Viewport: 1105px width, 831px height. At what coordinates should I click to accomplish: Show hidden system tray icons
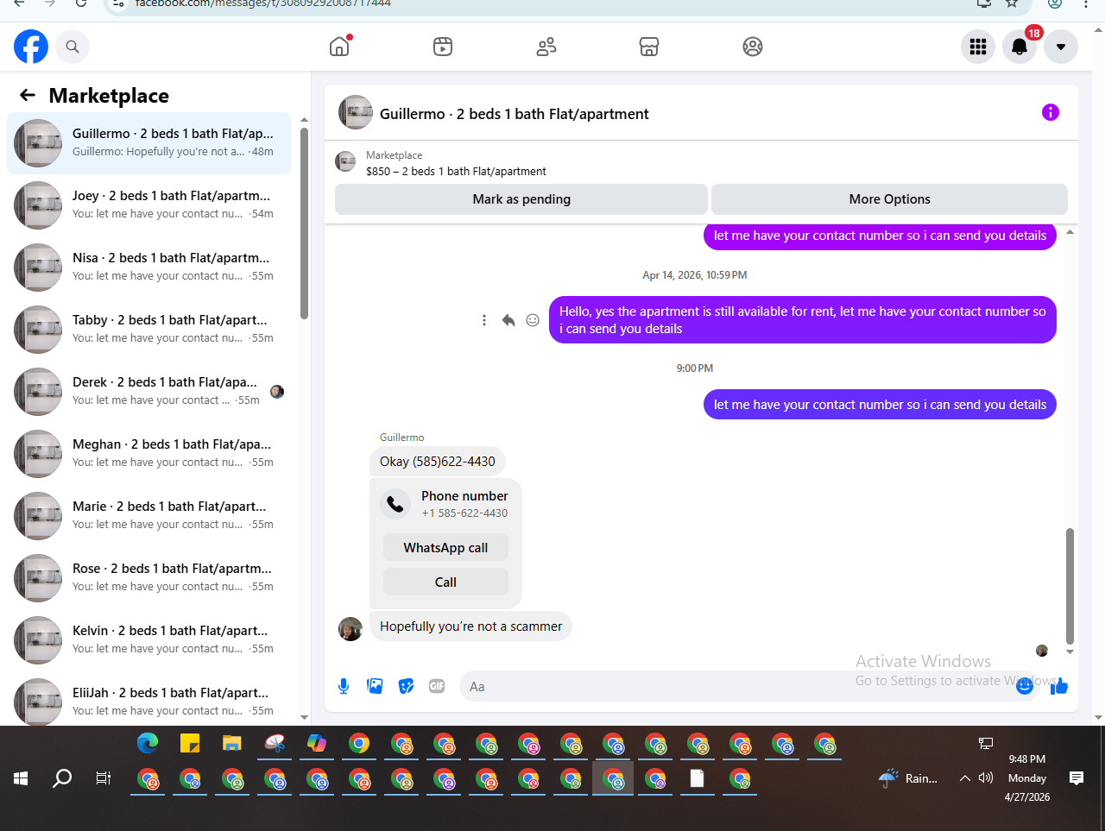click(x=965, y=778)
